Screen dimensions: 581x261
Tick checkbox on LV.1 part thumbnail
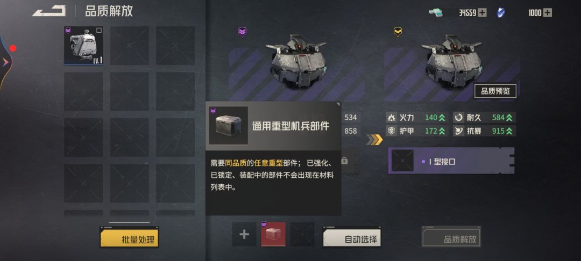pyautogui.click(x=99, y=30)
